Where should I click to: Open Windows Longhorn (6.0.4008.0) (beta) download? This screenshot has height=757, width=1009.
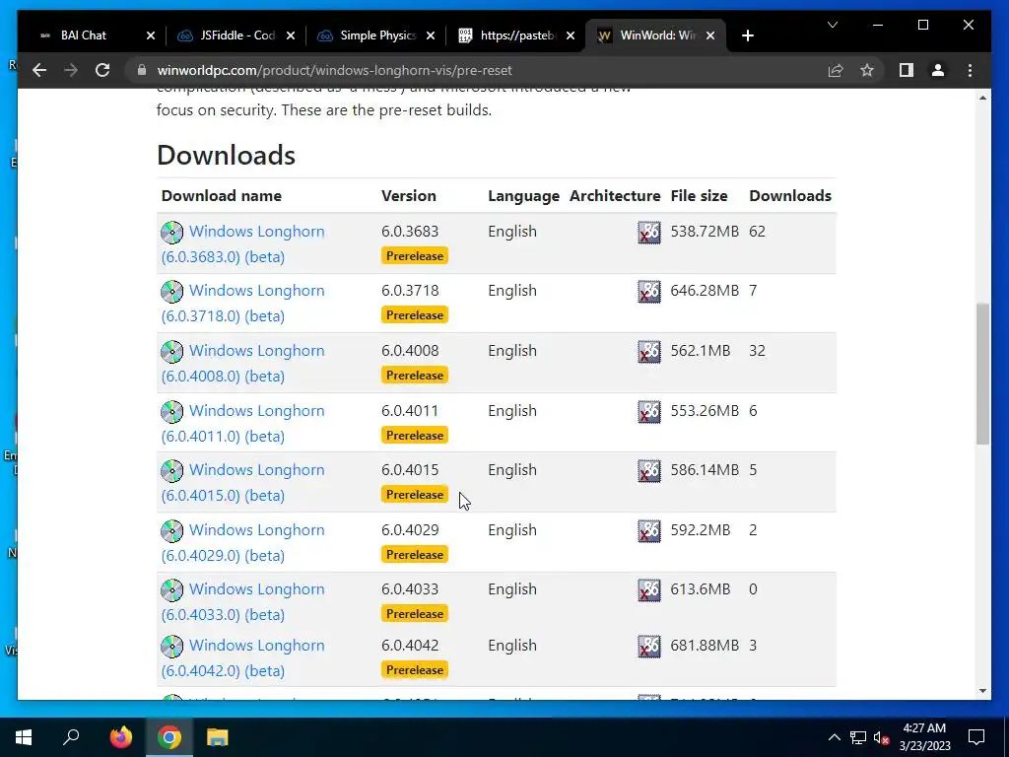tap(242, 363)
